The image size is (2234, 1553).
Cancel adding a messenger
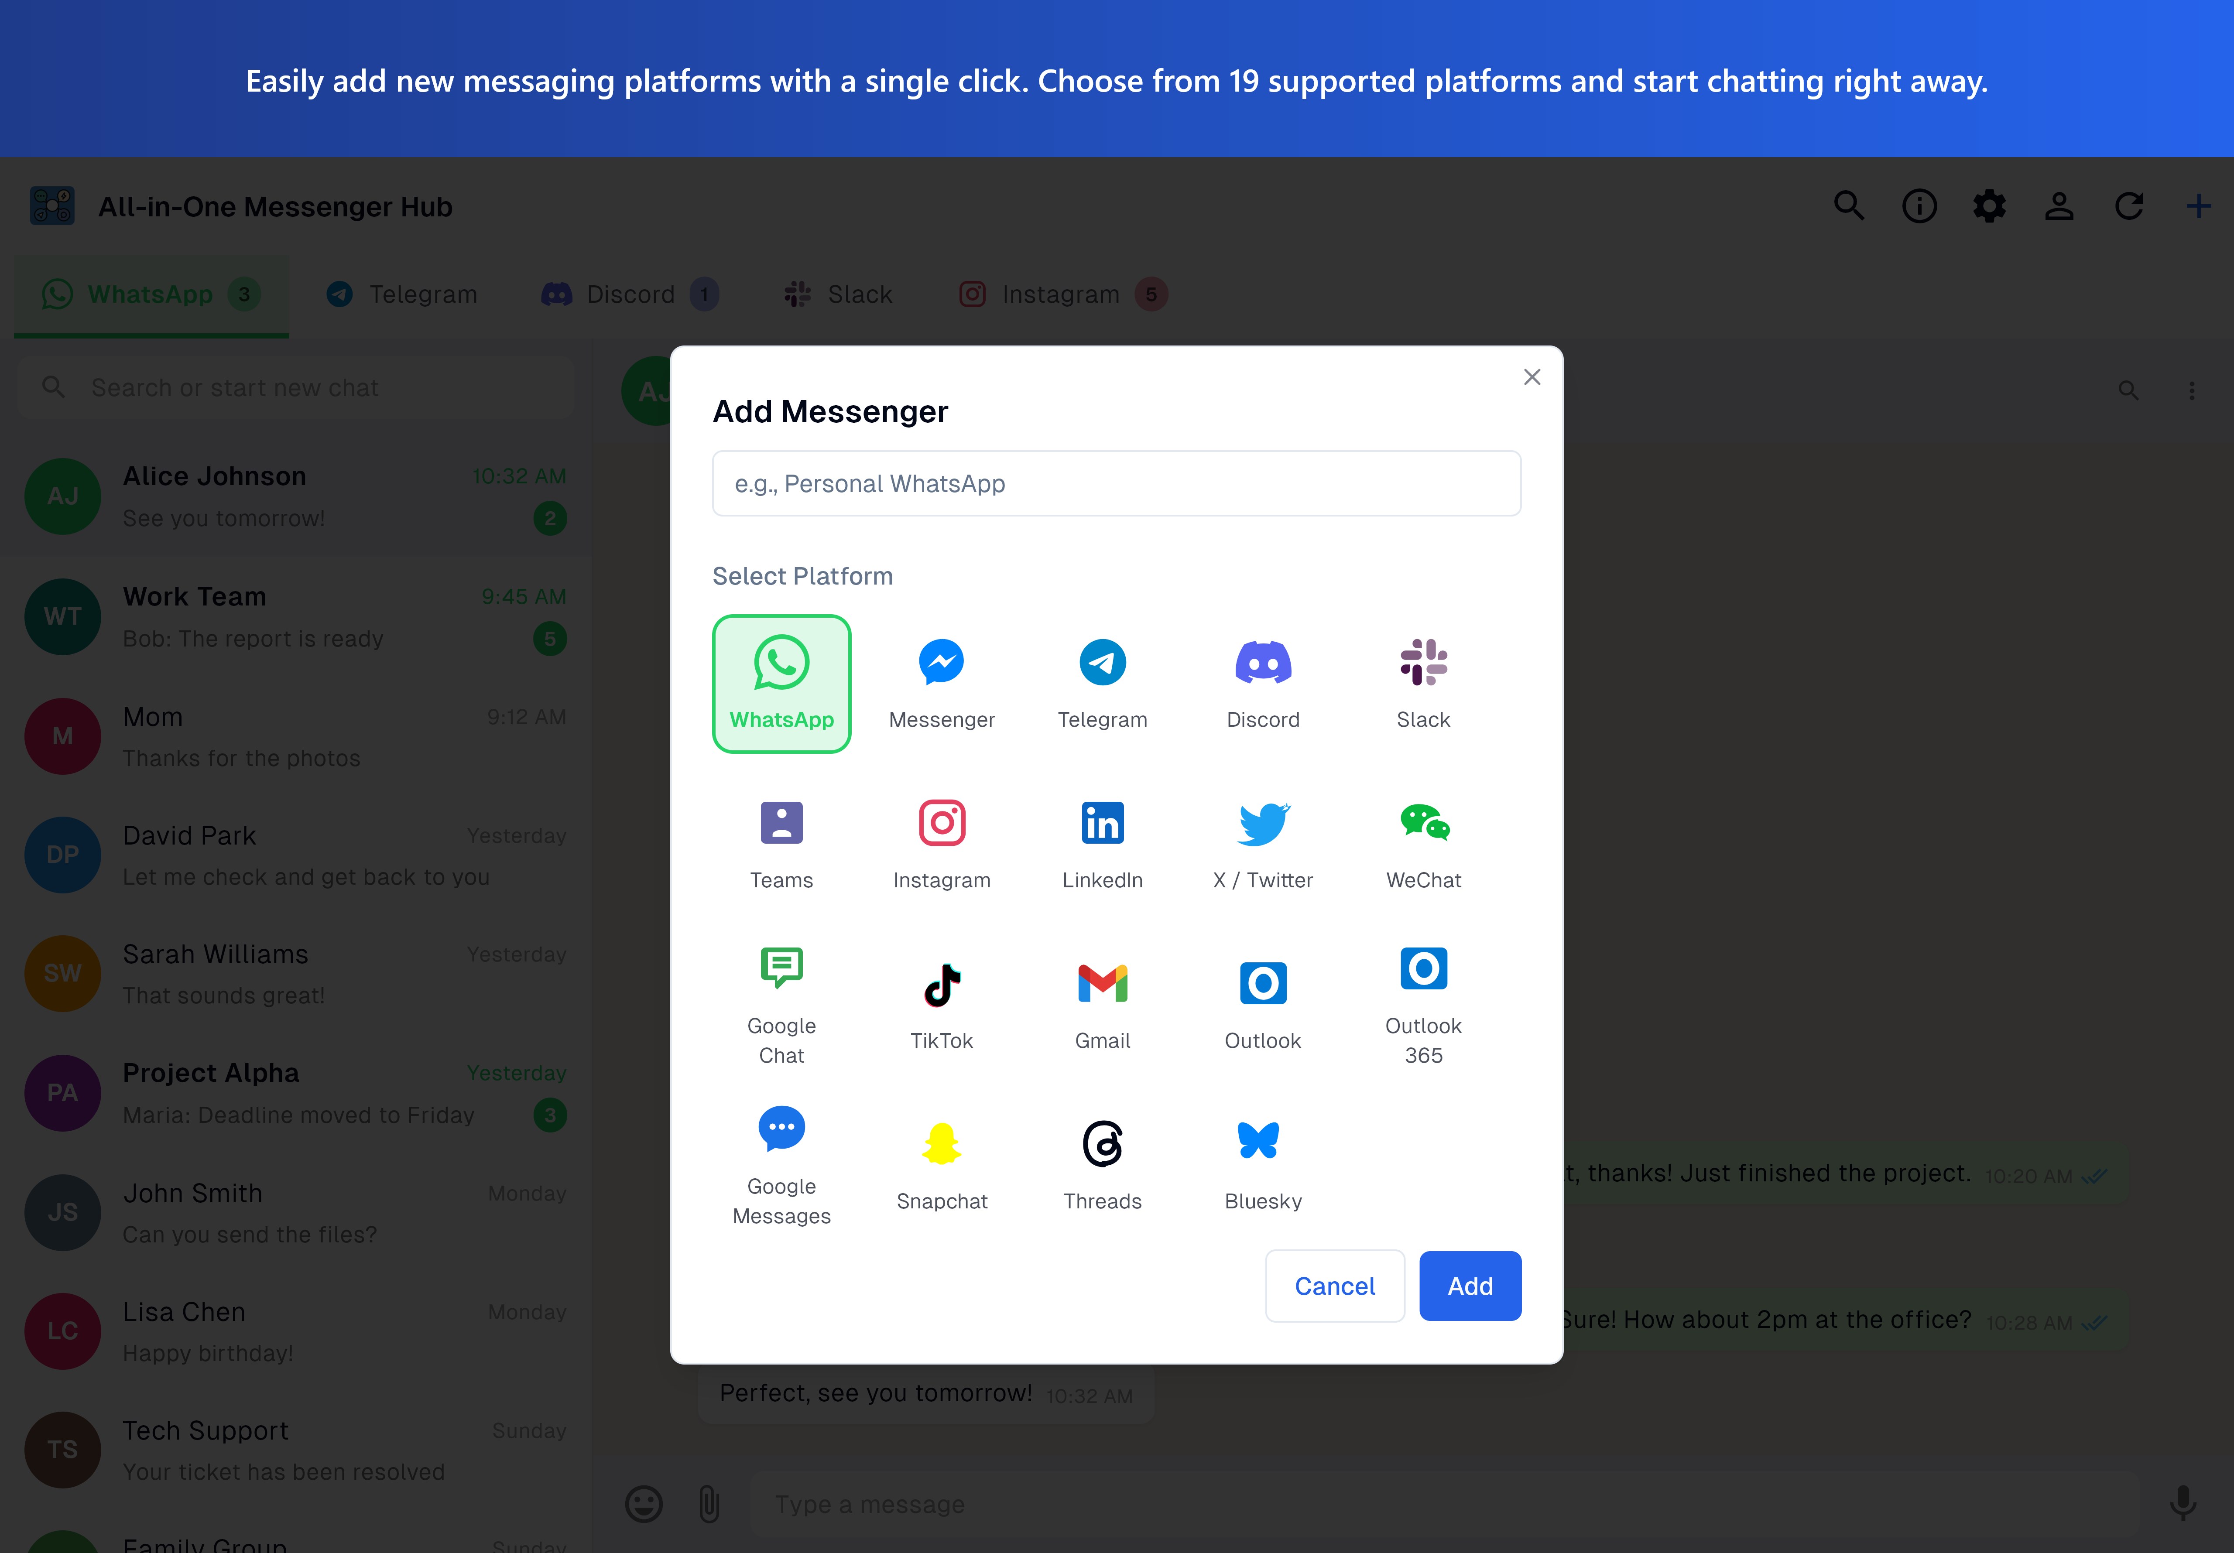click(1335, 1286)
